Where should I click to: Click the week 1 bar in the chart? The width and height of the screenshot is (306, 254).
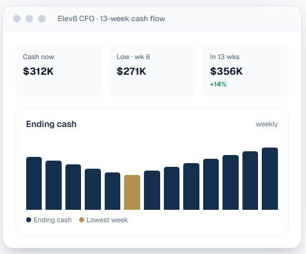pyautogui.click(x=34, y=183)
